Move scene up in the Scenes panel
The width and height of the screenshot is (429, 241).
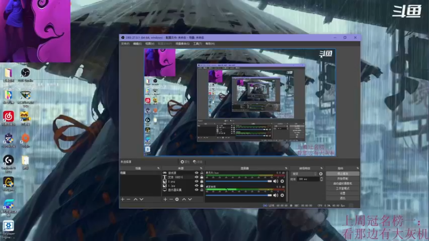136,199
